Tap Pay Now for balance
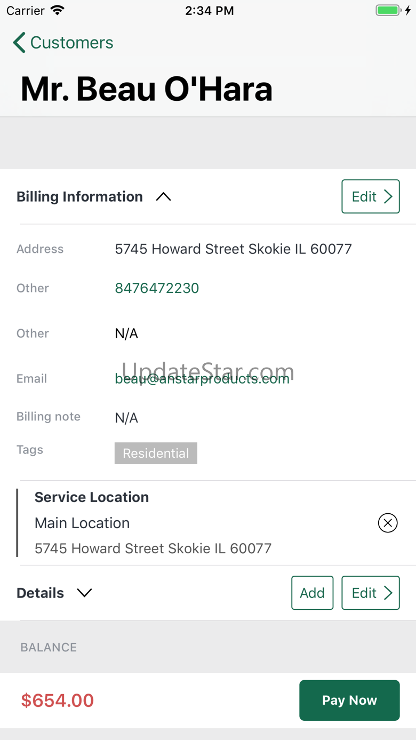Image resolution: width=416 pixels, height=740 pixels. [349, 700]
